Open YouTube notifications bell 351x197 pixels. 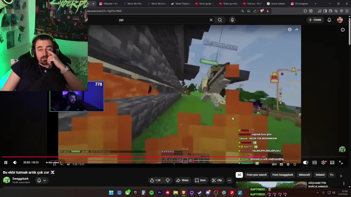[329, 20]
